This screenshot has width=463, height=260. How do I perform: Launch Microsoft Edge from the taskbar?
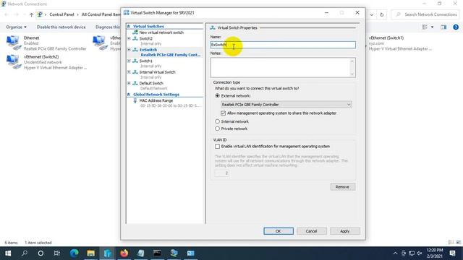pyautogui.click(x=75, y=253)
